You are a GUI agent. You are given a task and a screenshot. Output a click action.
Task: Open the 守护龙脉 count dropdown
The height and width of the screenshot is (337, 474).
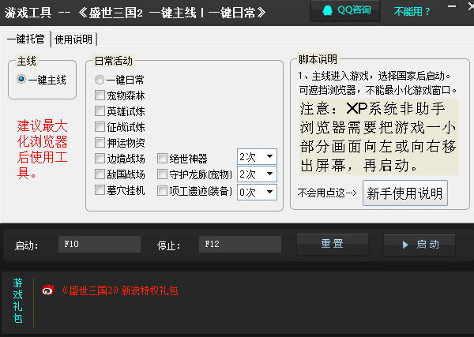click(257, 174)
